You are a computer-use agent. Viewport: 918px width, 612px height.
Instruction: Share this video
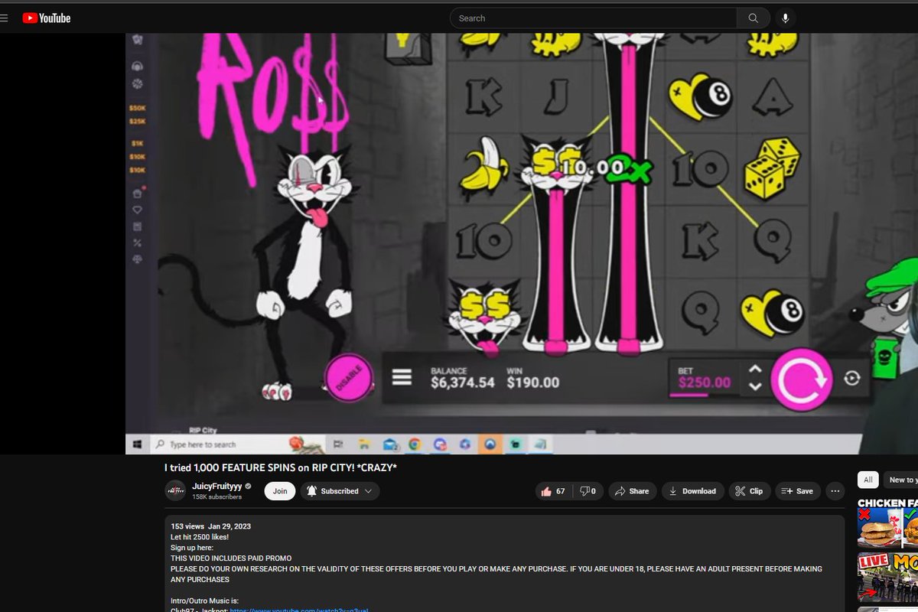click(632, 491)
